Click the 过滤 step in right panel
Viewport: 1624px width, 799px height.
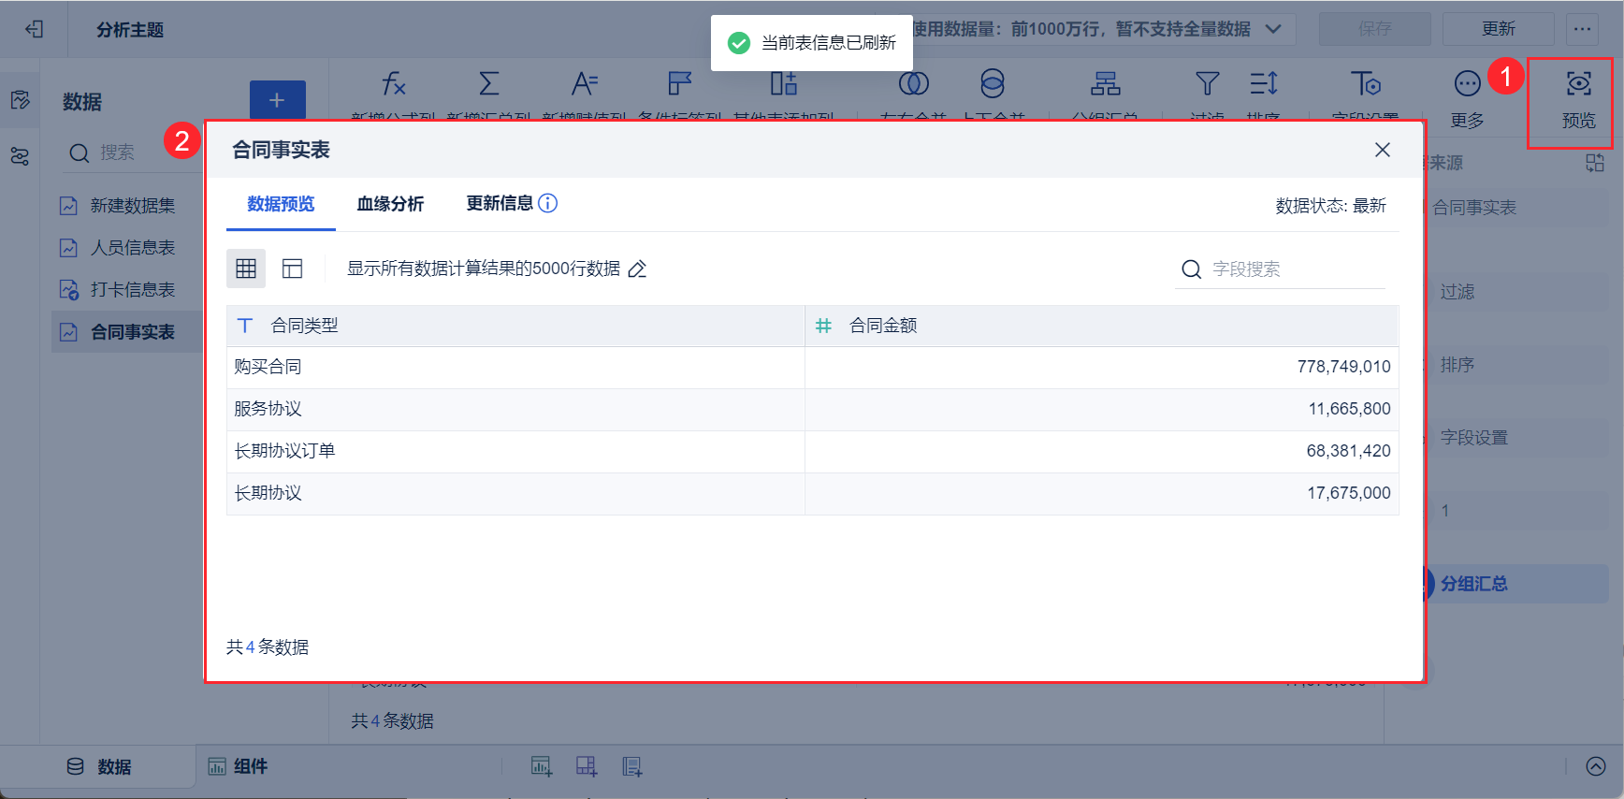coord(1517,292)
